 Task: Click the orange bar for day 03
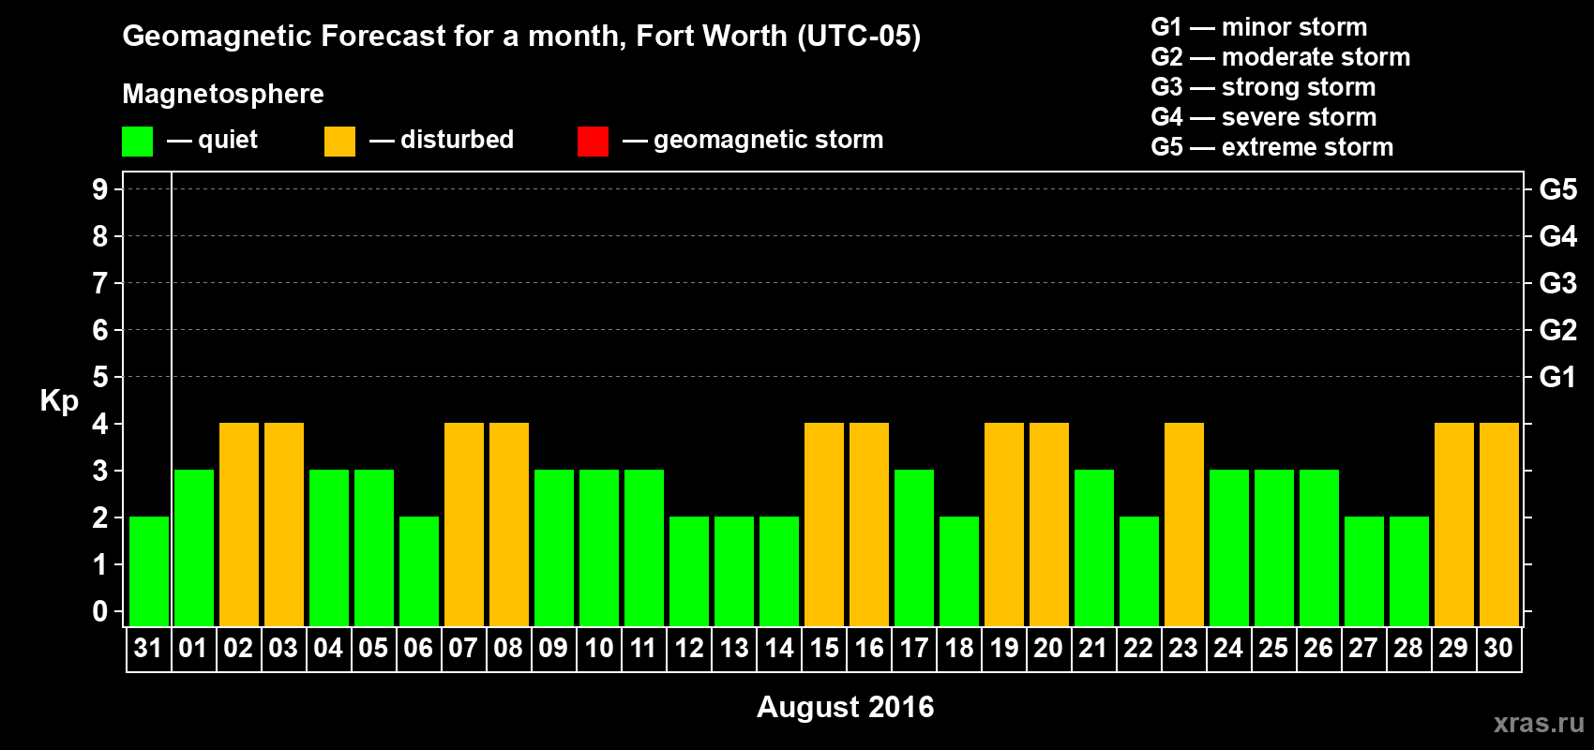(x=284, y=524)
